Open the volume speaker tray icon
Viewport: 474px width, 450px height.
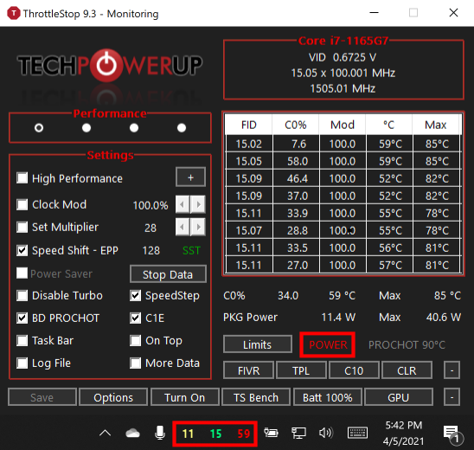tap(326, 433)
